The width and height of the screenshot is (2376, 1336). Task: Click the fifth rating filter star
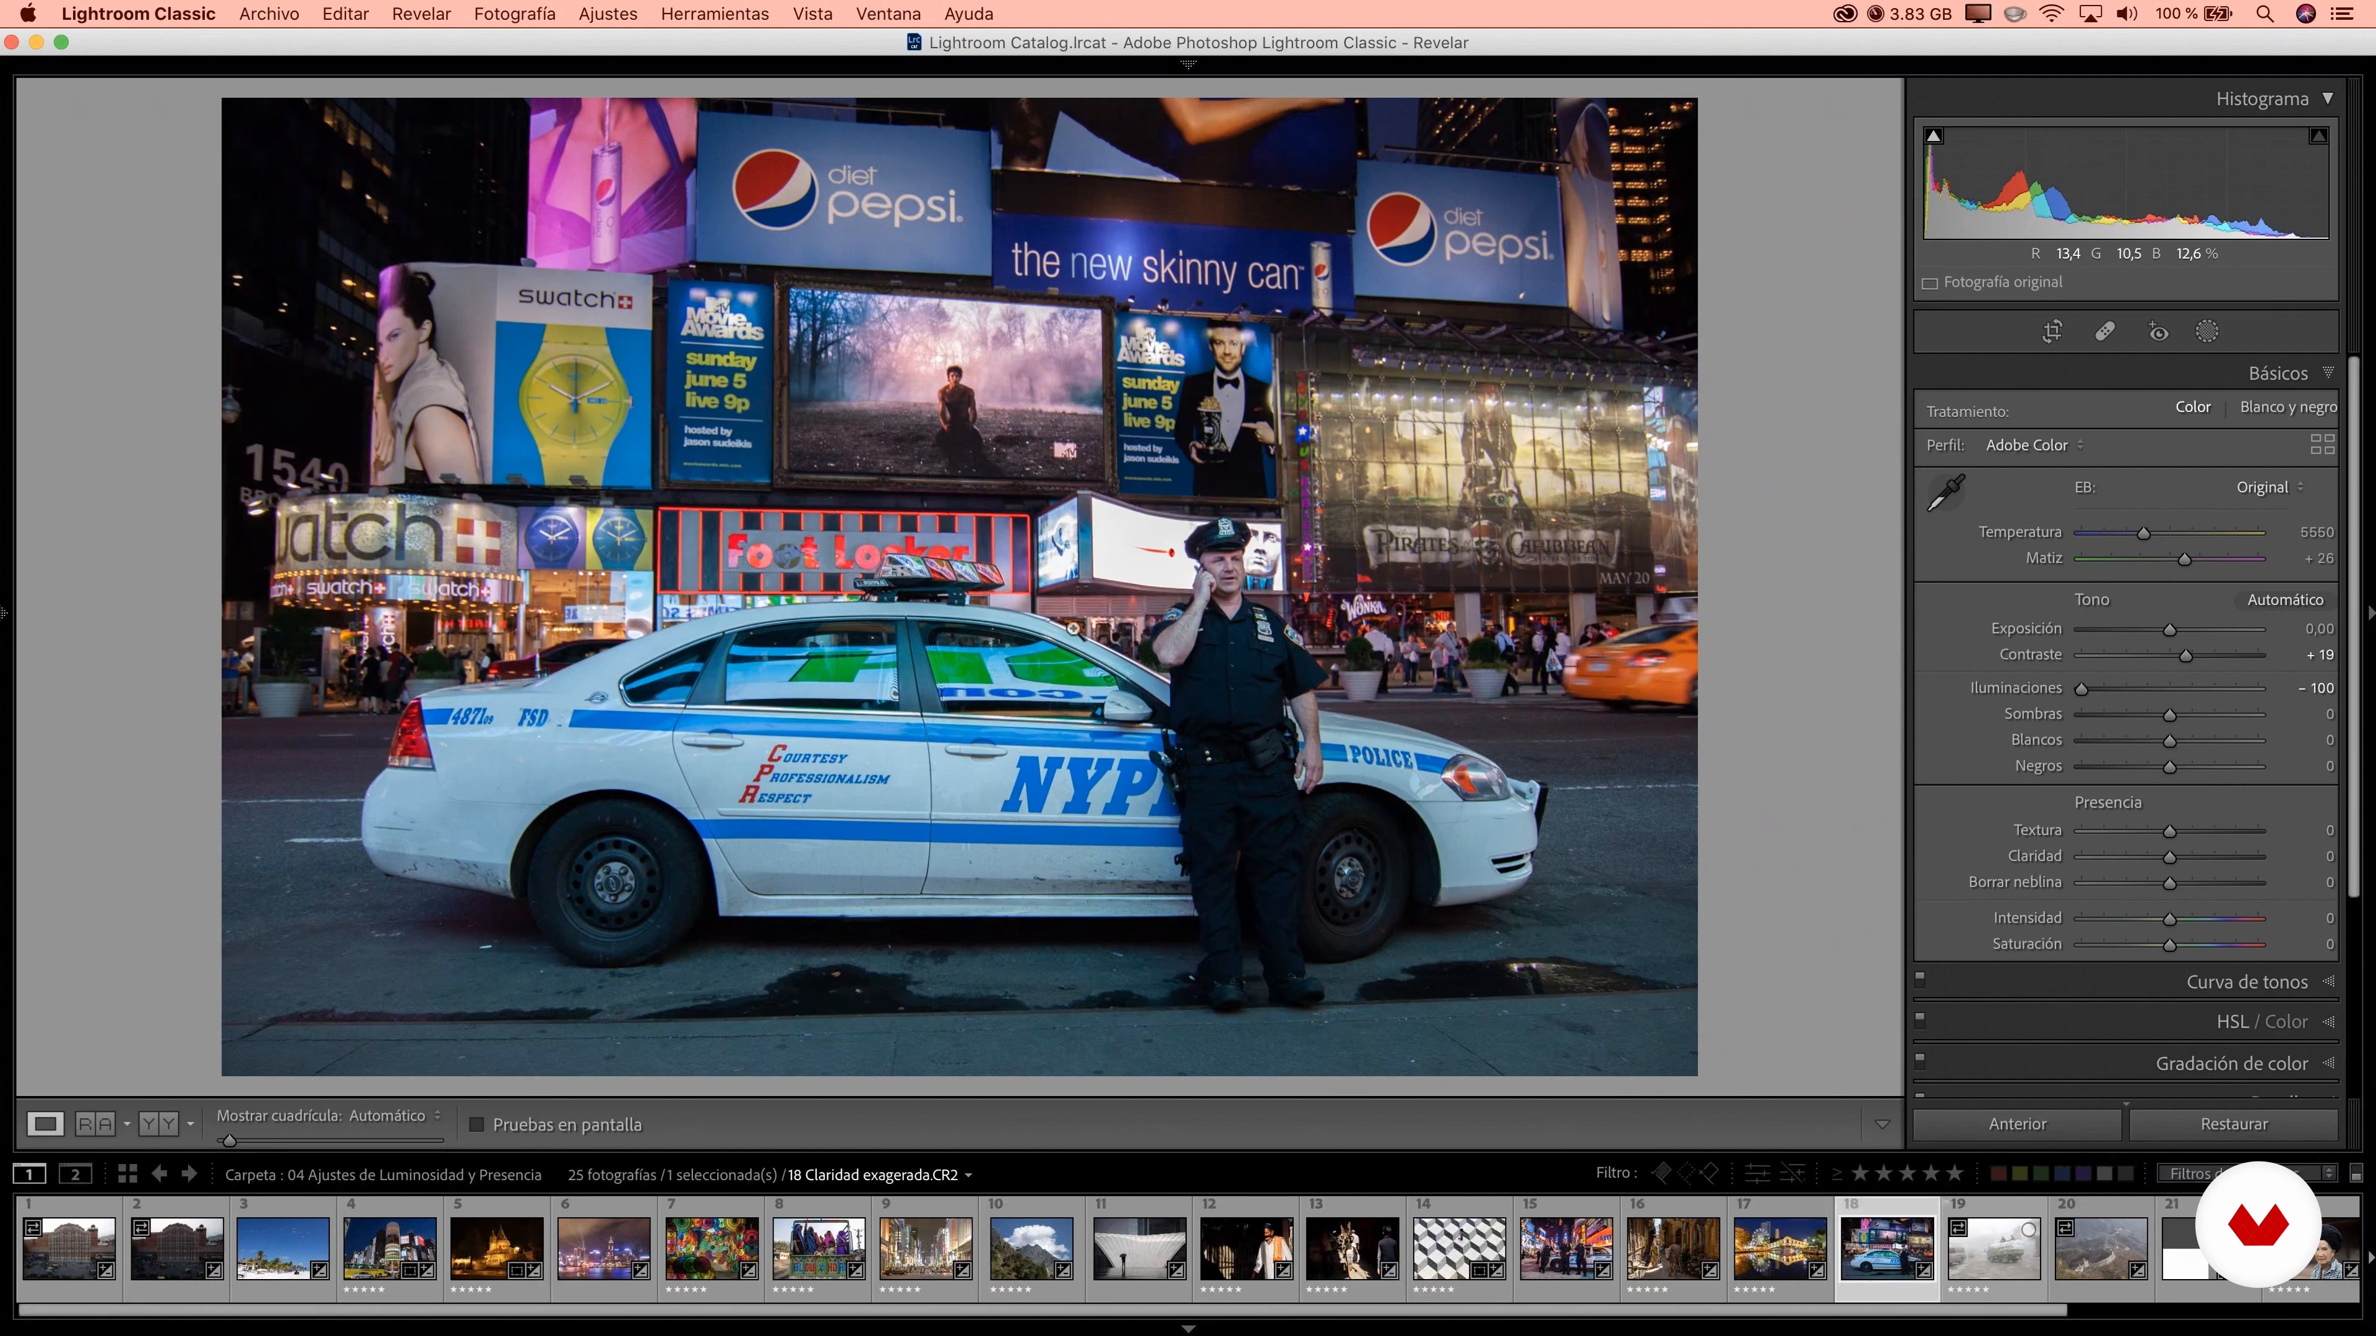(x=1955, y=1173)
